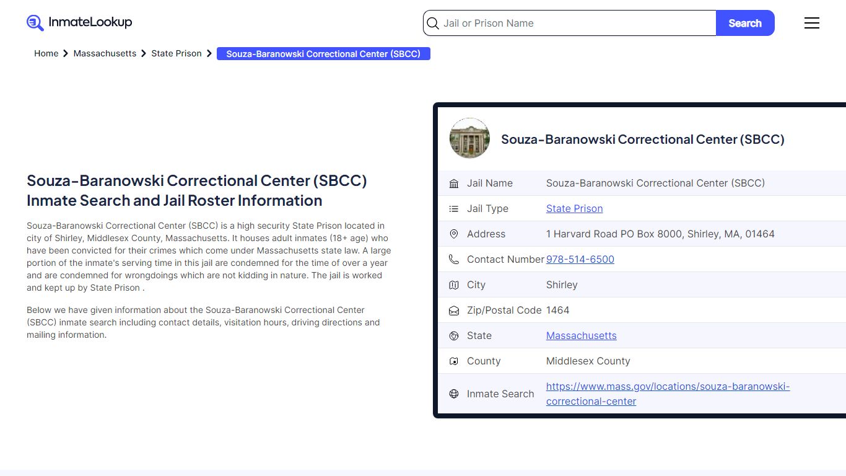
Task: Click Middlesex County value in table
Action: pyautogui.click(x=588, y=361)
